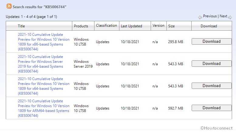The width and height of the screenshot is (236, 132).
Task: Go to Next results page
Action: point(223,16)
